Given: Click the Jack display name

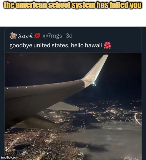Looking at the screenshot, I should pyautogui.click(x=26, y=36).
